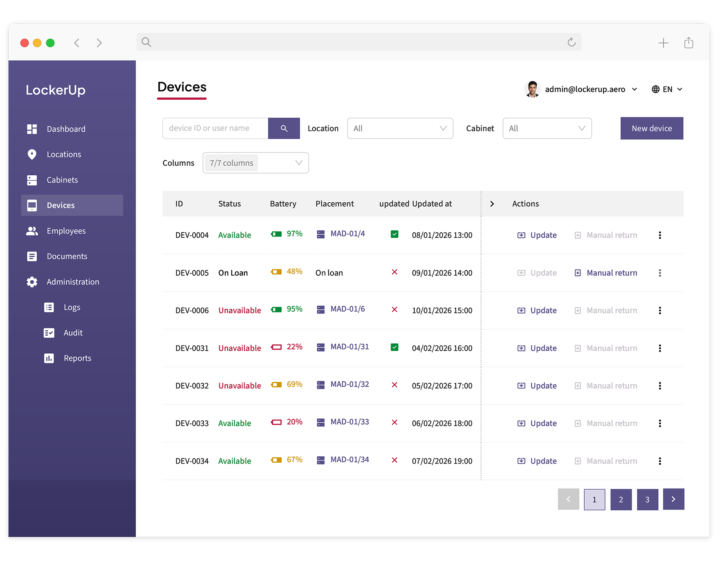Click the browser forward arrow
Viewport: 720px width, 562px height.
coord(99,43)
